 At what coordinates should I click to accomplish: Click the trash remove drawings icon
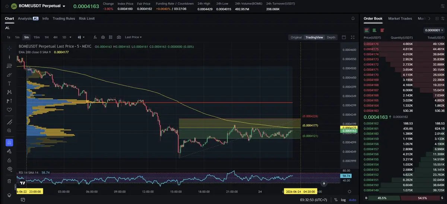(x=9, y=181)
